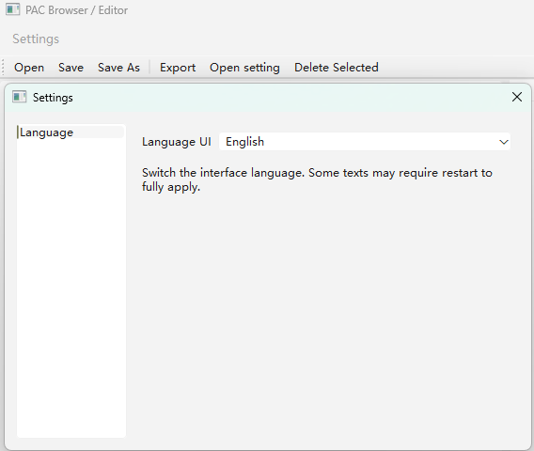Choose Save As in the toolbar
Viewport: 534px width, 451px height.
(118, 68)
